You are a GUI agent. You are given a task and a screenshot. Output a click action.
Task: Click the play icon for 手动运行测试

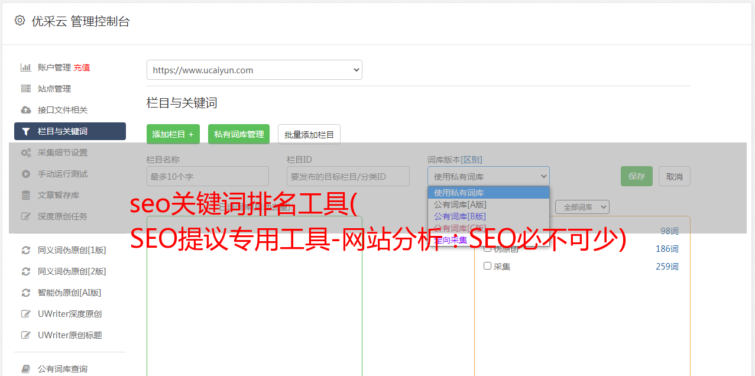pos(25,174)
